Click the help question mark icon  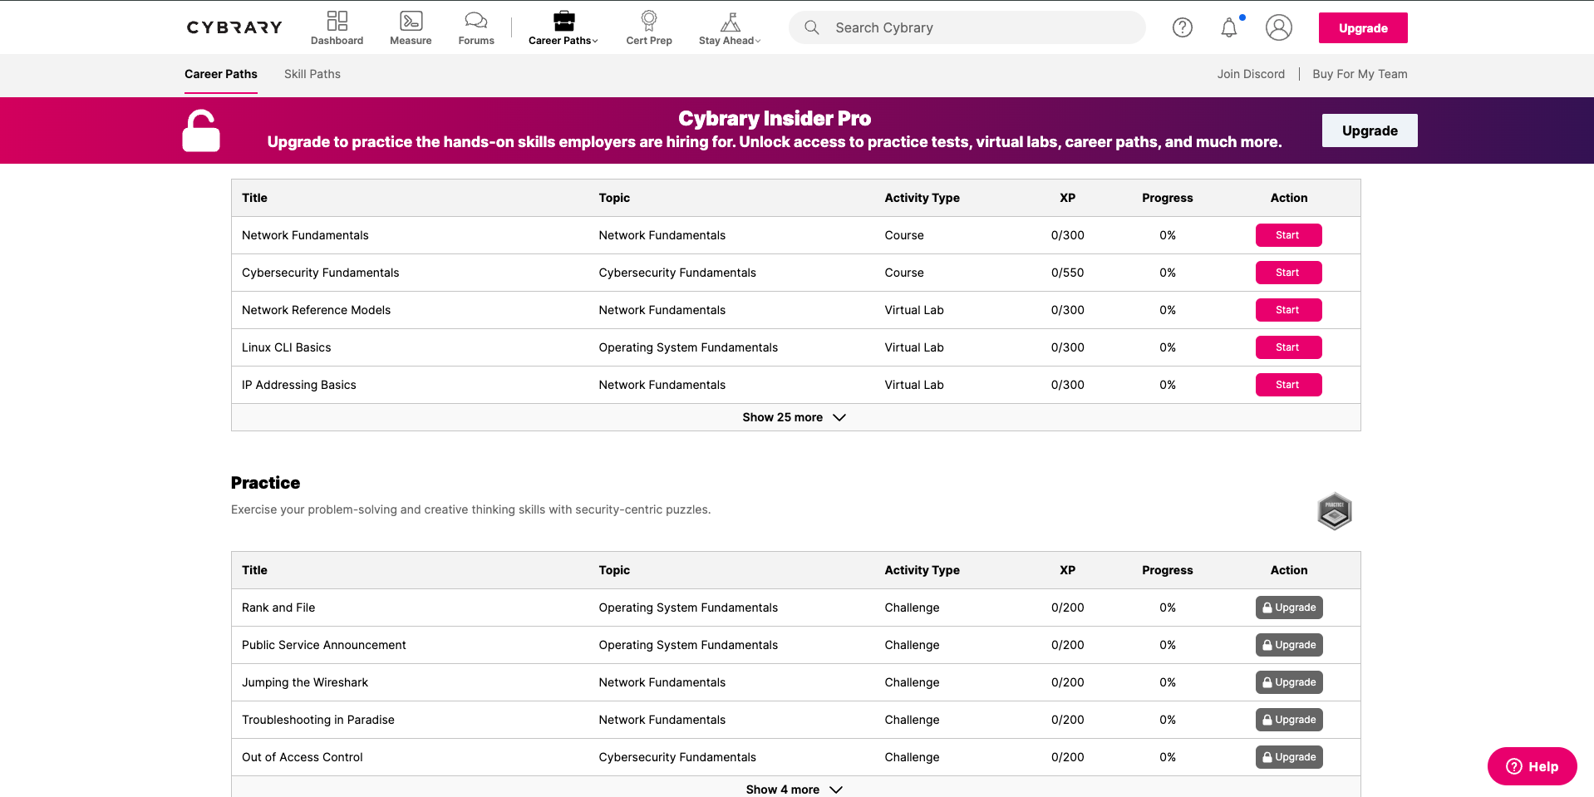pos(1183,27)
